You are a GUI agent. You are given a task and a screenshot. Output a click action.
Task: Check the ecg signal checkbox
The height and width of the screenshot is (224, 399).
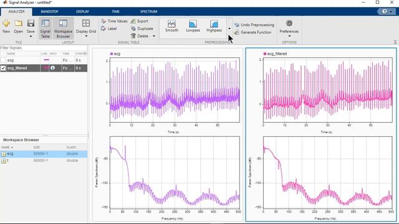[3, 60]
